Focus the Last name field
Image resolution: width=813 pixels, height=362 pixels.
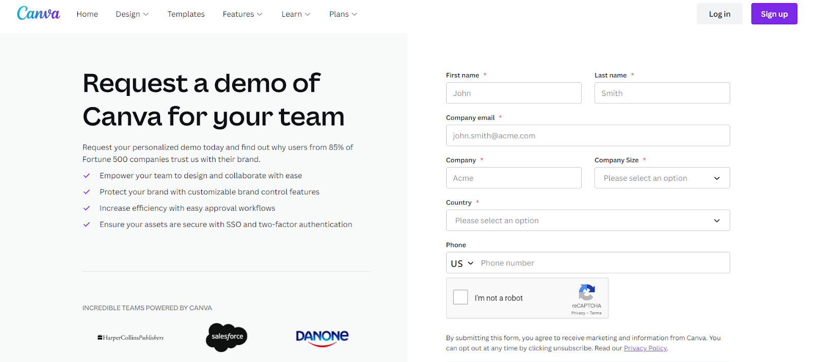pyautogui.click(x=662, y=93)
